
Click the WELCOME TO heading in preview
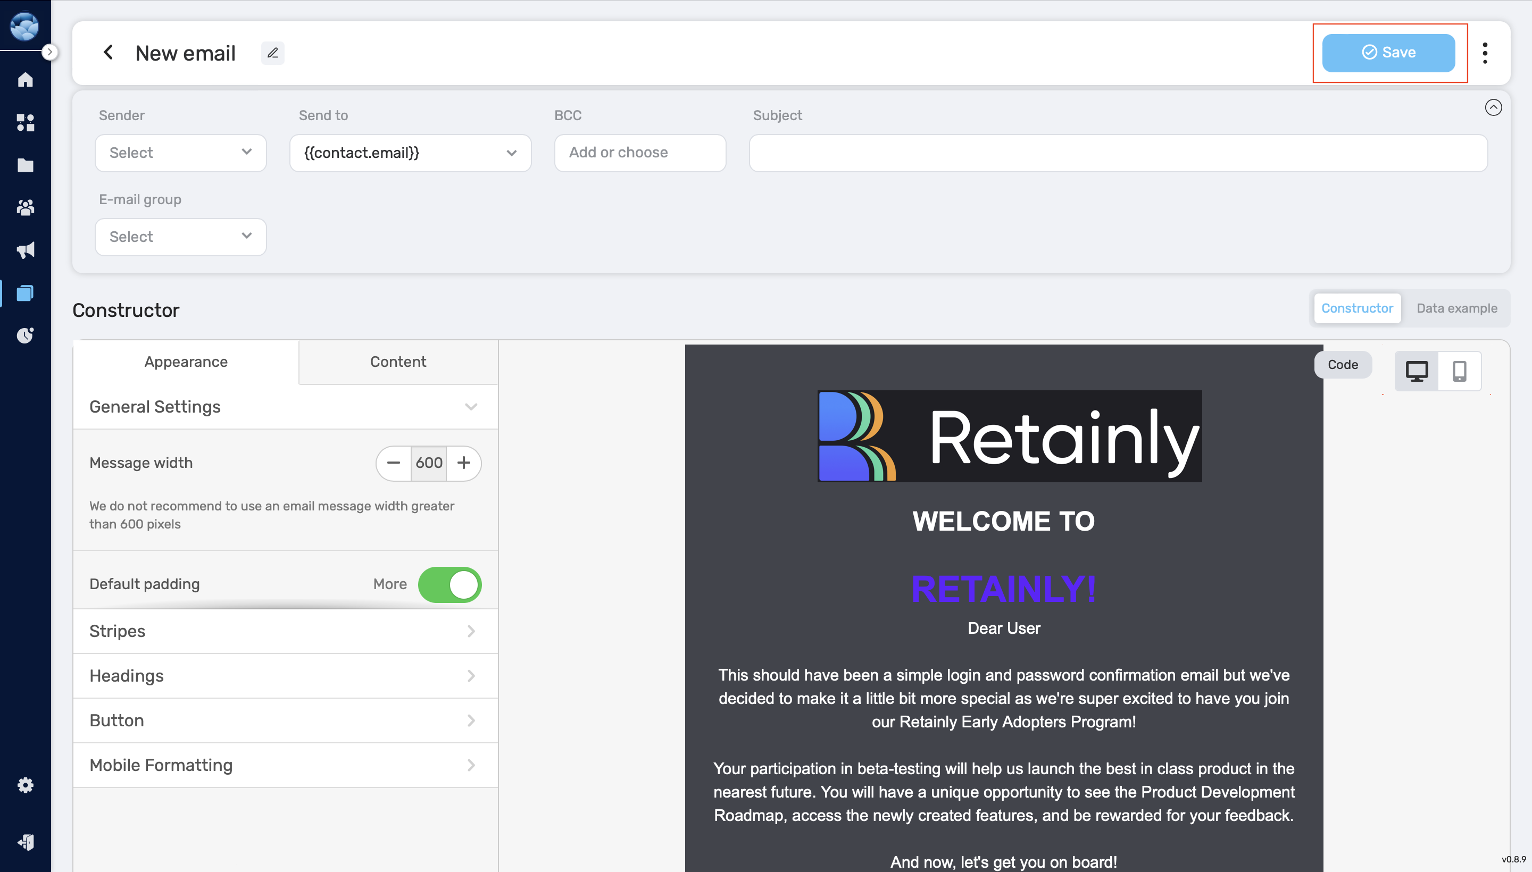pos(1004,521)
